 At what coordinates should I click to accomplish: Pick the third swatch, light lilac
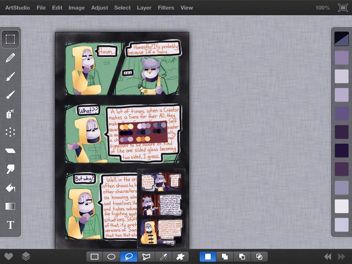(x=341, y=95)
